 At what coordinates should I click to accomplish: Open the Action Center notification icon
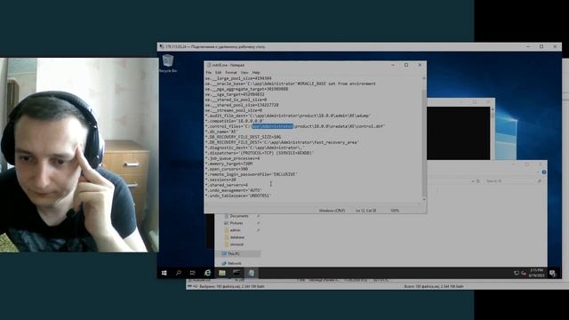coord(552,273)
